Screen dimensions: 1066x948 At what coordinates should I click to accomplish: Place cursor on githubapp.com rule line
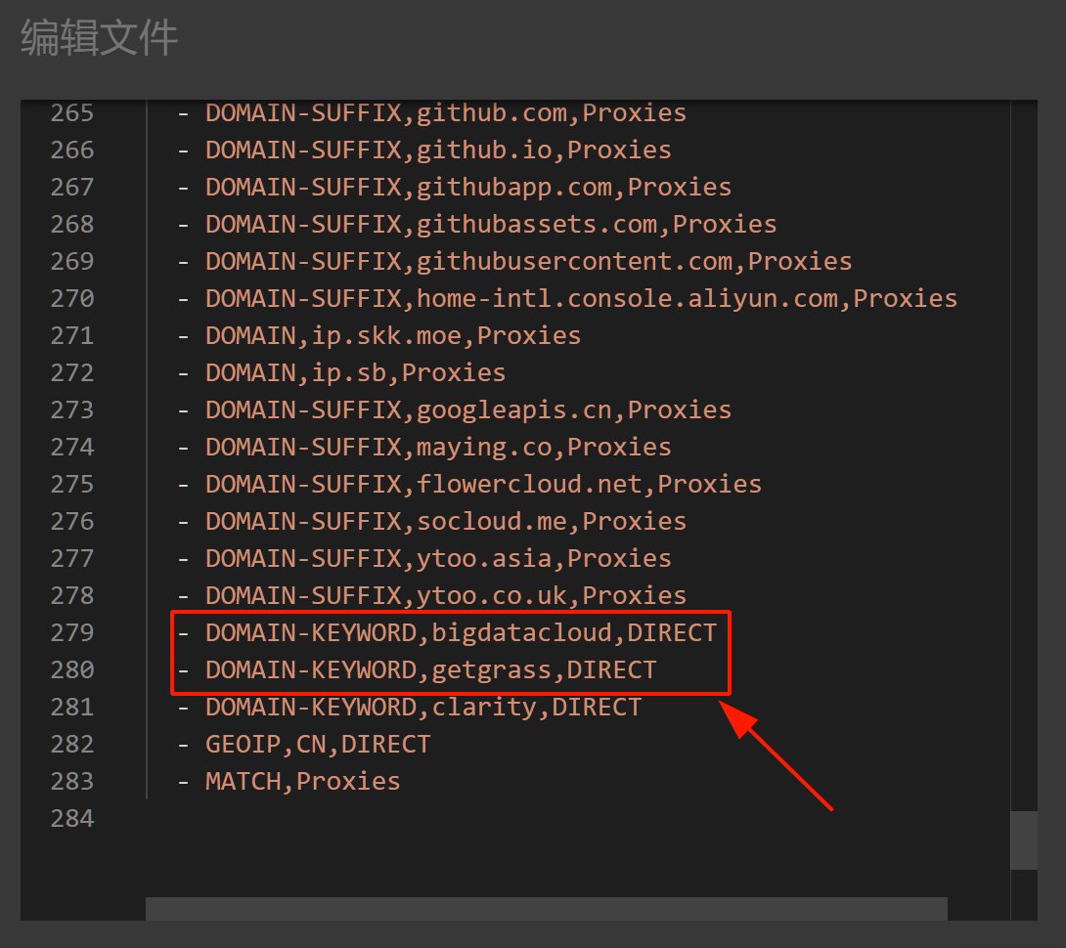[x=468, y=188]
